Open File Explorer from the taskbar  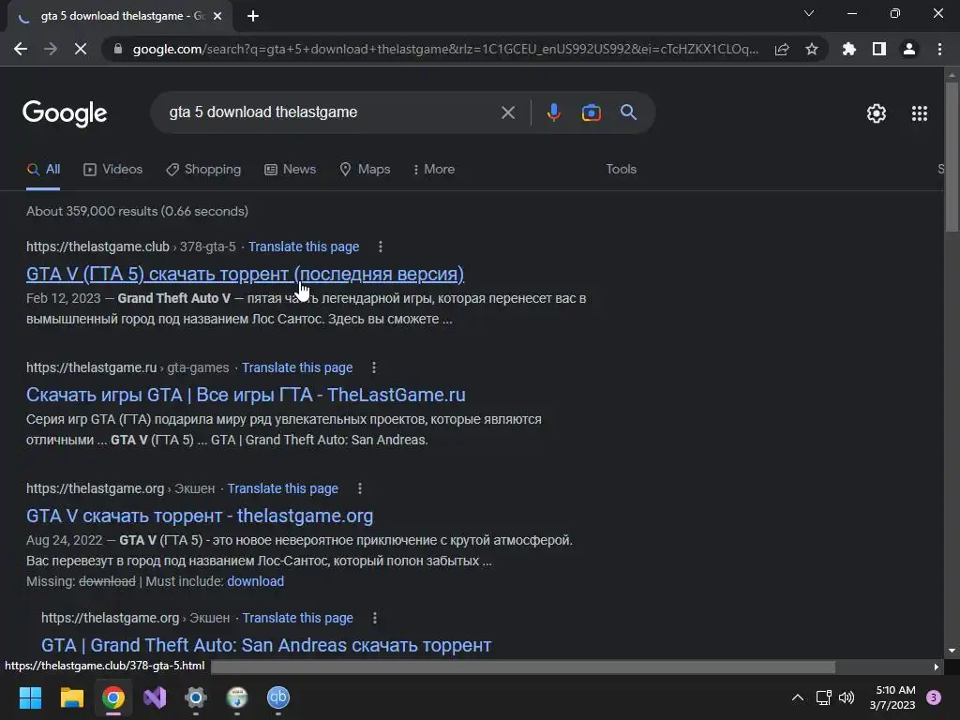71,697
